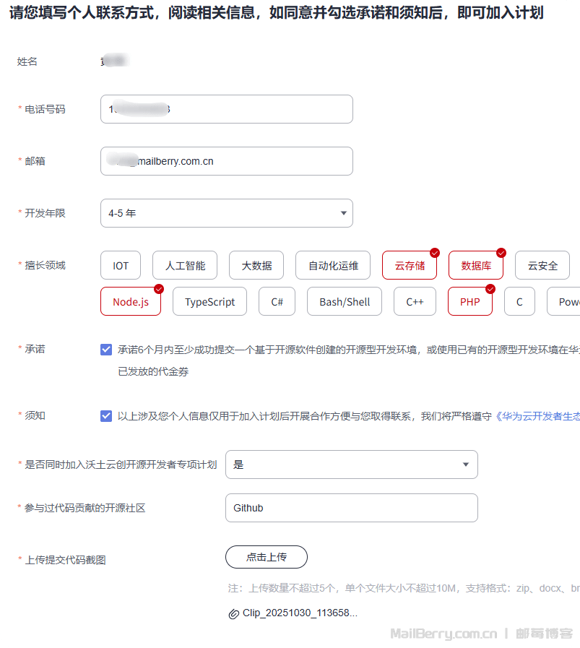The height and width of the screenshot is (648, 580).
Task: Select the 大数据 skill tag
Action: pos(256,265)
